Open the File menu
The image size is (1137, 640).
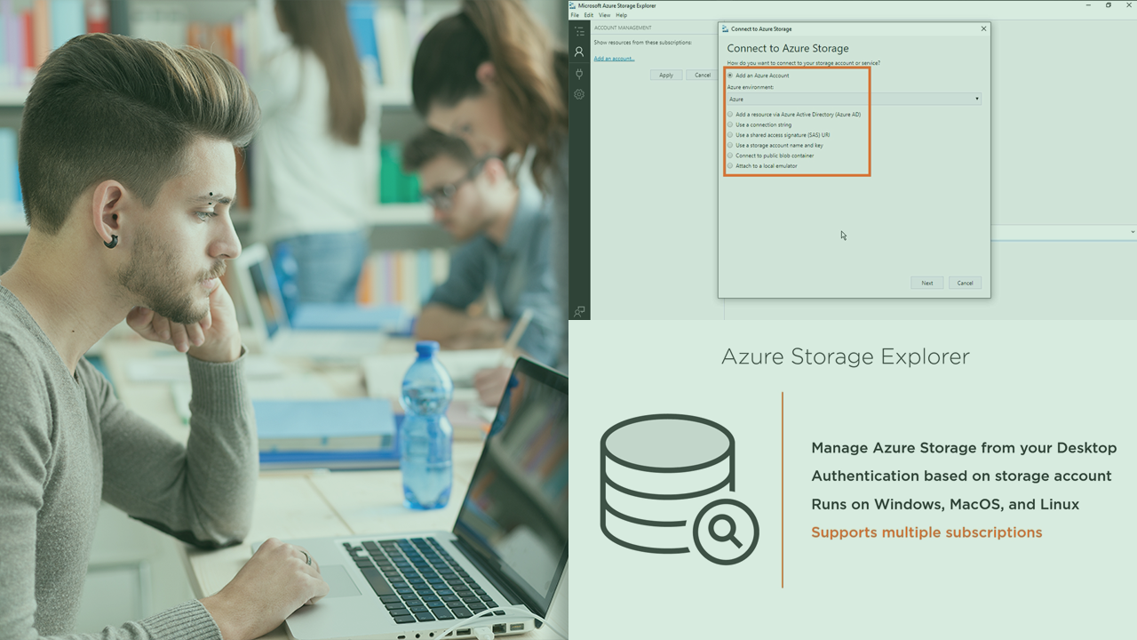(574, 15)
